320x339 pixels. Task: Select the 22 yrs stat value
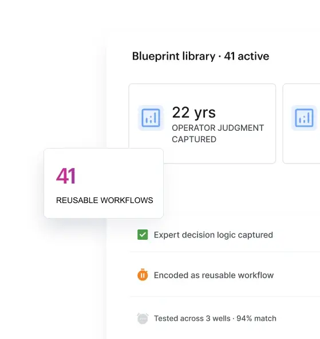tap(193, 112)
